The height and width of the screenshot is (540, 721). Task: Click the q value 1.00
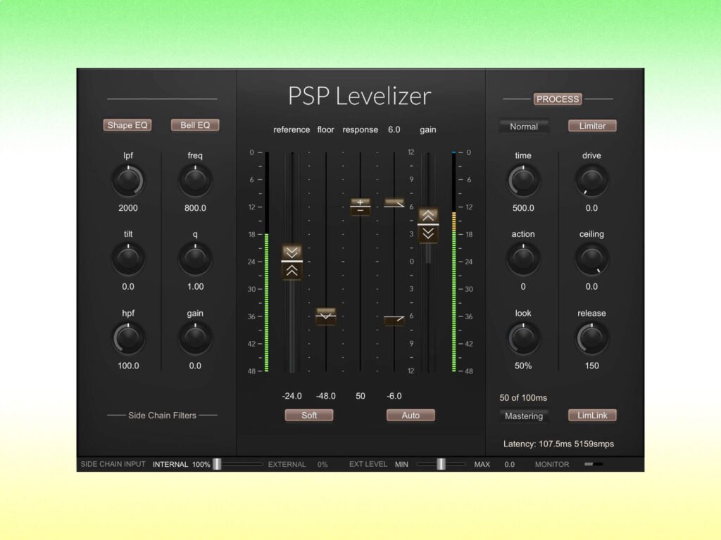click(195, 287)
